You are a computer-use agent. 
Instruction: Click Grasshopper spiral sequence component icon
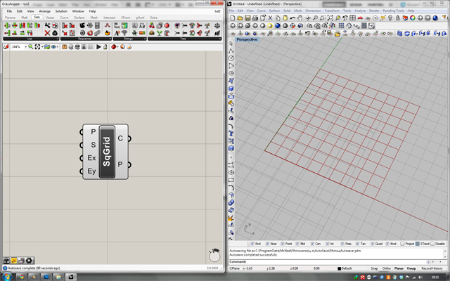click(82, 33)
